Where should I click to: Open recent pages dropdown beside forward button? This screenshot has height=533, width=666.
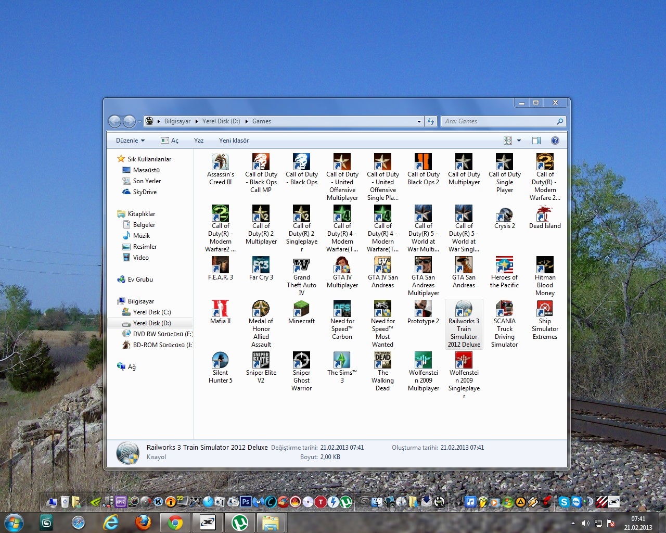[139, 122]
